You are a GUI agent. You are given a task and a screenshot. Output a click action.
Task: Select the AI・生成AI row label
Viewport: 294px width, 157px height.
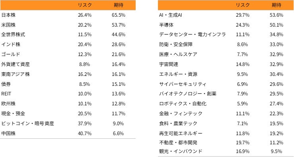170,16
